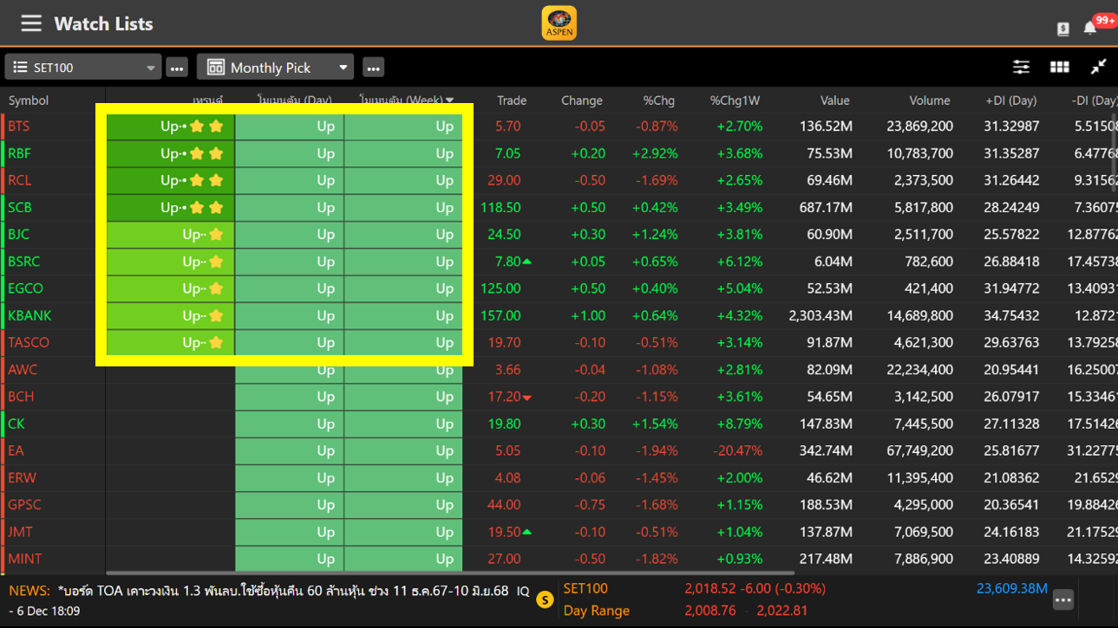Viewport: 1118px width, 628px height.
Task: Click the BSRC trend Up star cell
Action: [170, 261]
